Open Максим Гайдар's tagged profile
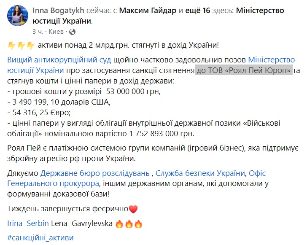 click(145, 11)
